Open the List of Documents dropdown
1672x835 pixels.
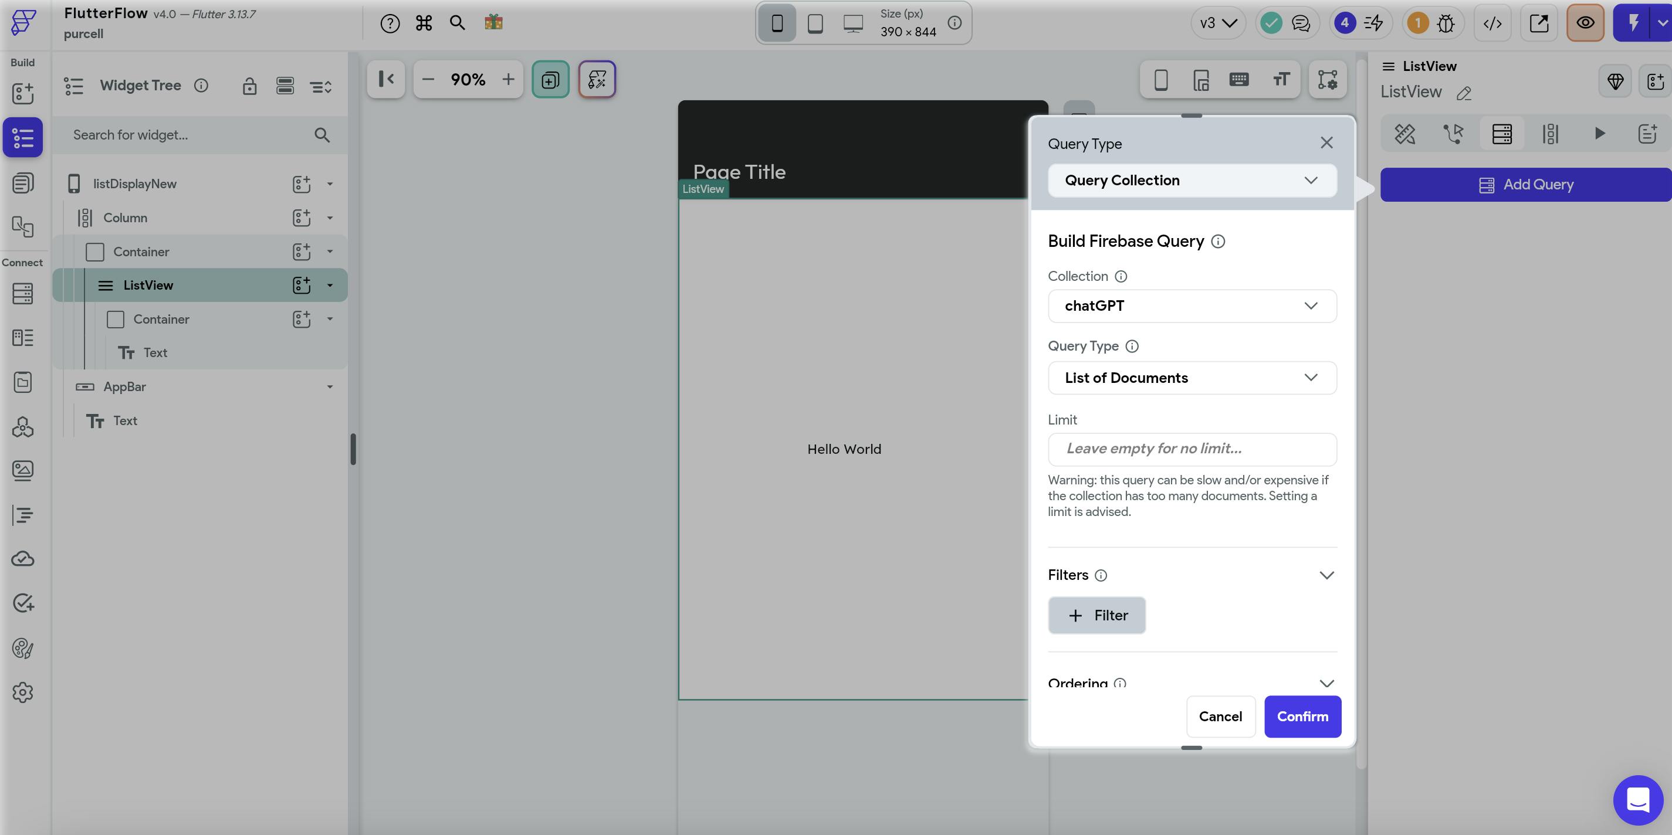click(x=1192, y=378)
